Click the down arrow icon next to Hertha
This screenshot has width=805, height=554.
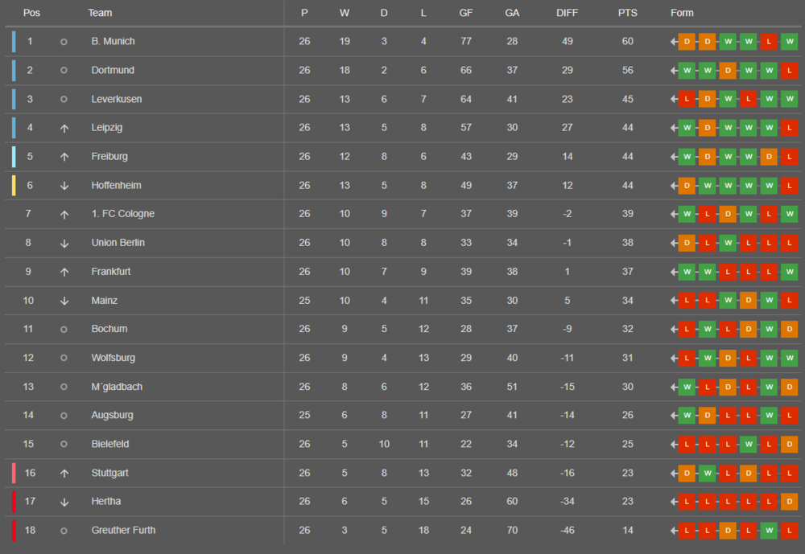click(64, 503)
